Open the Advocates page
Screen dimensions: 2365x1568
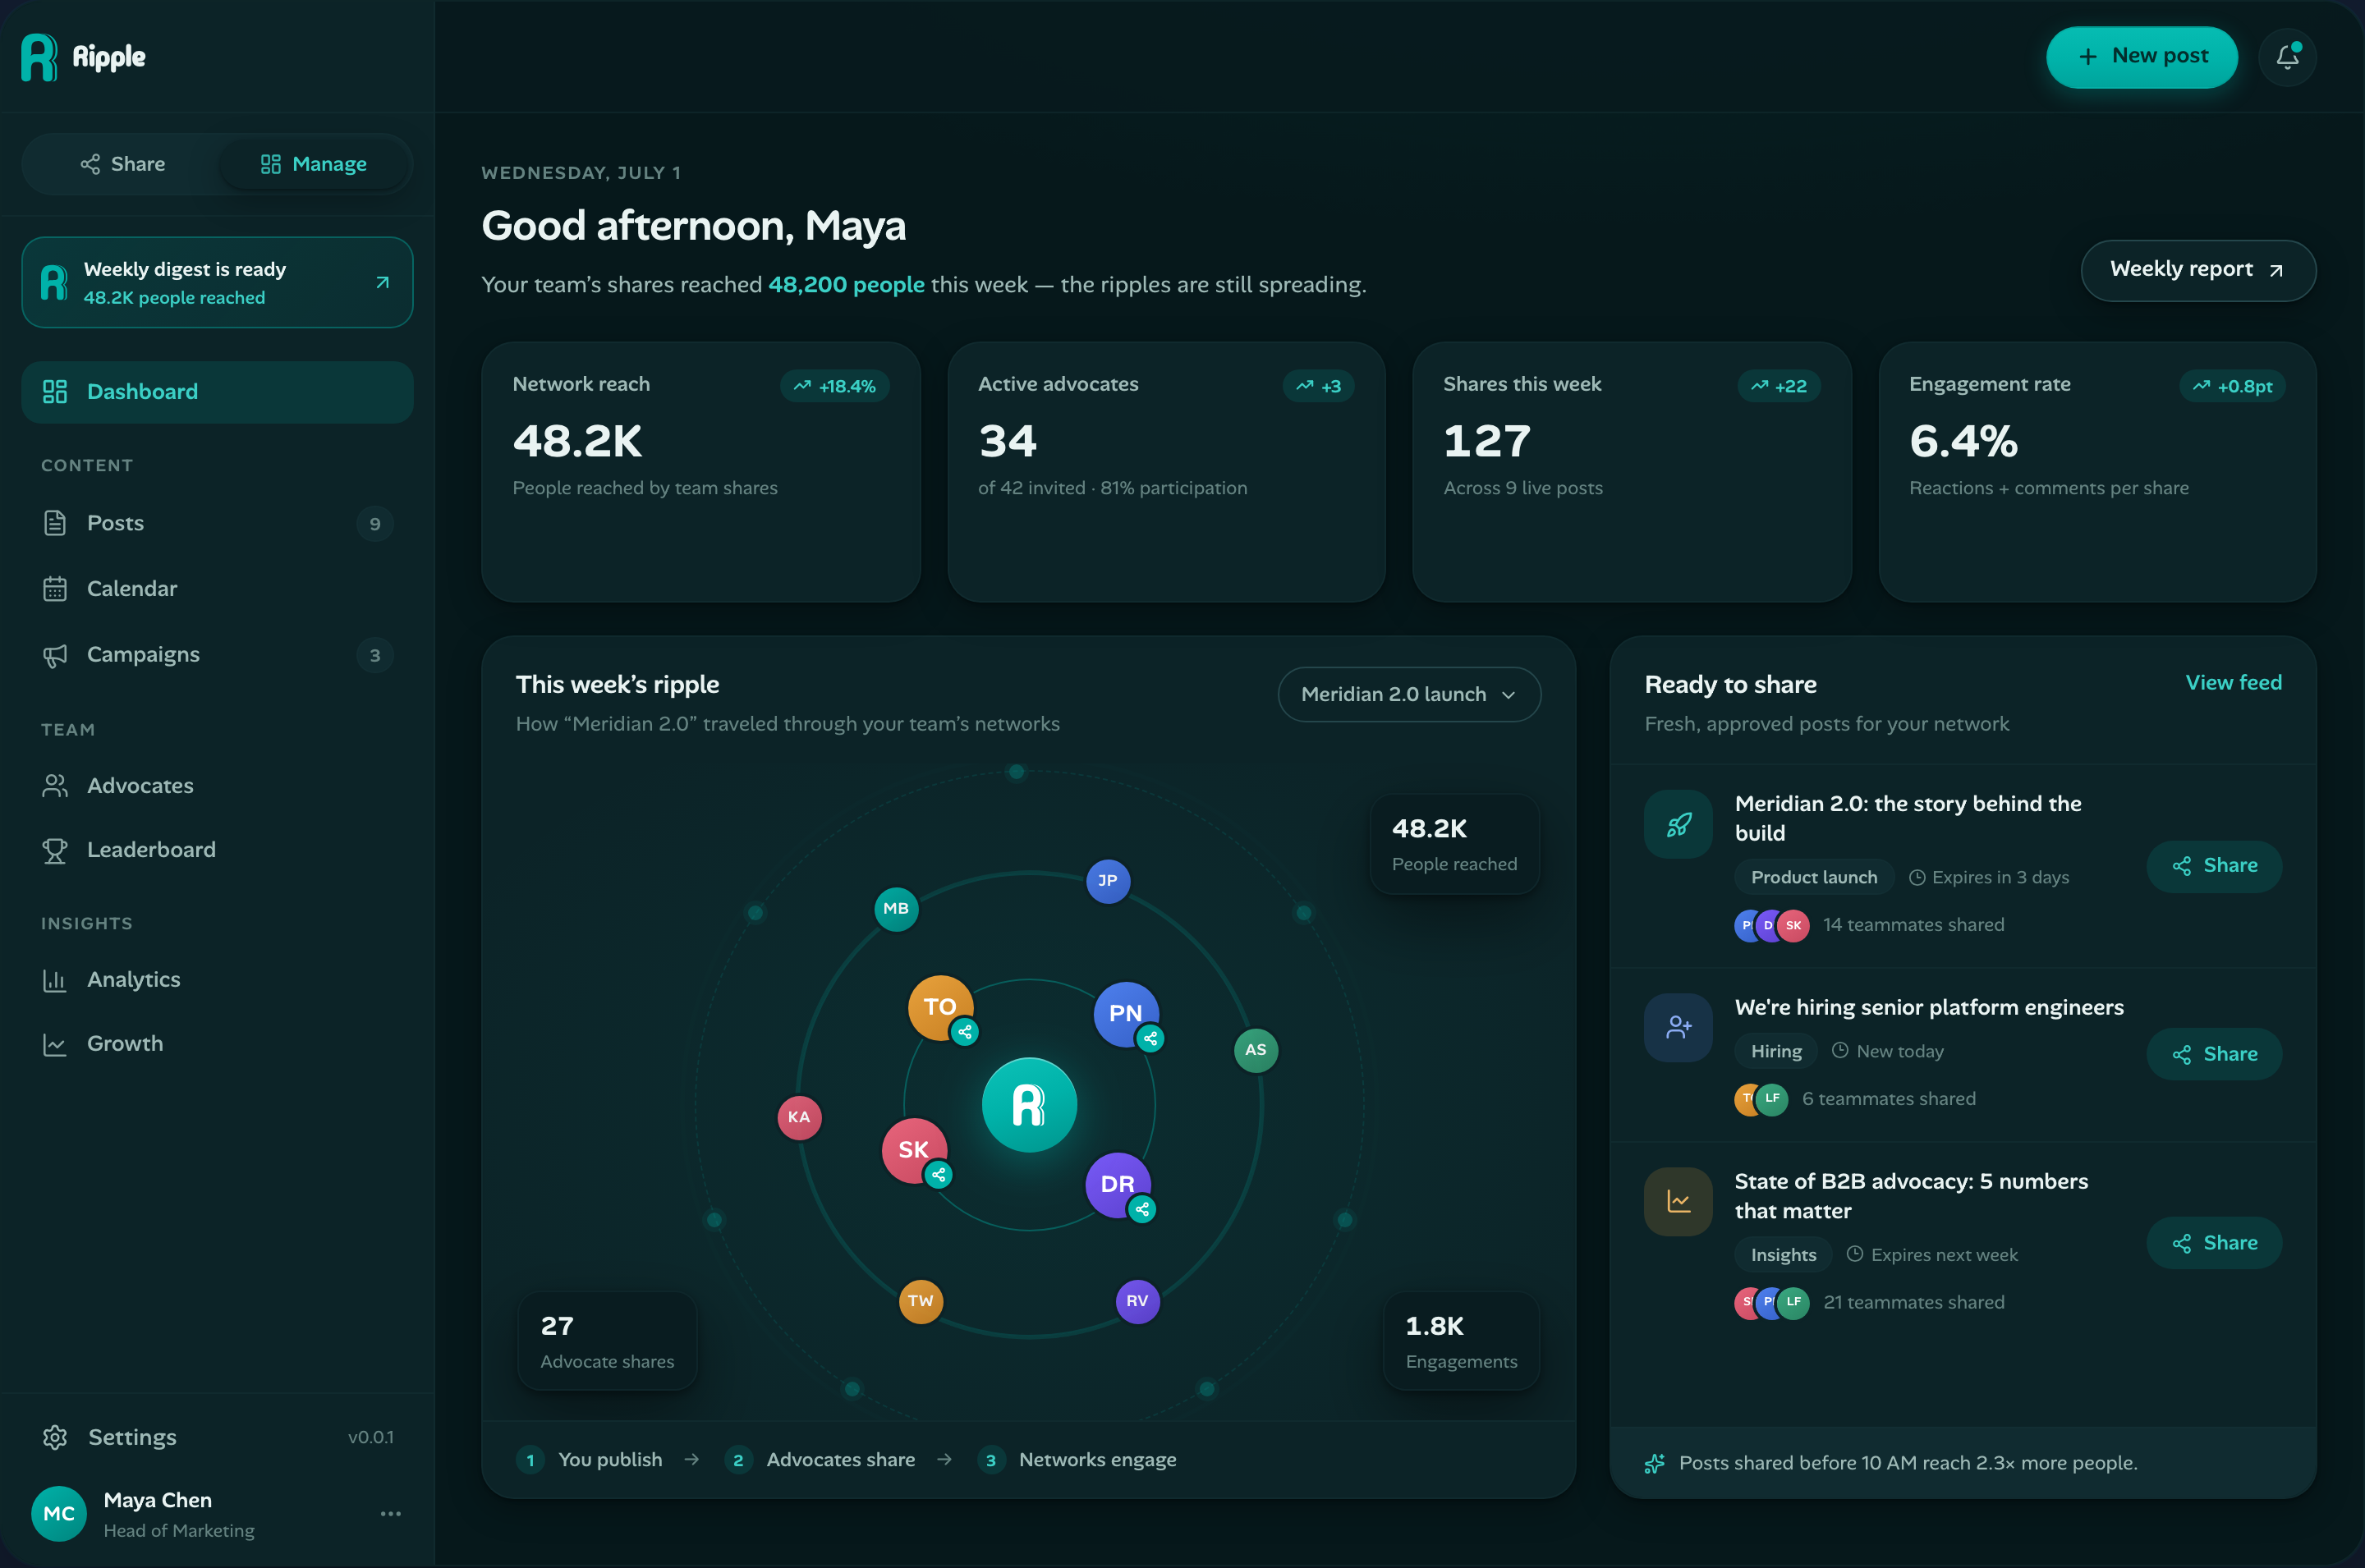click(x=217, y=786)
